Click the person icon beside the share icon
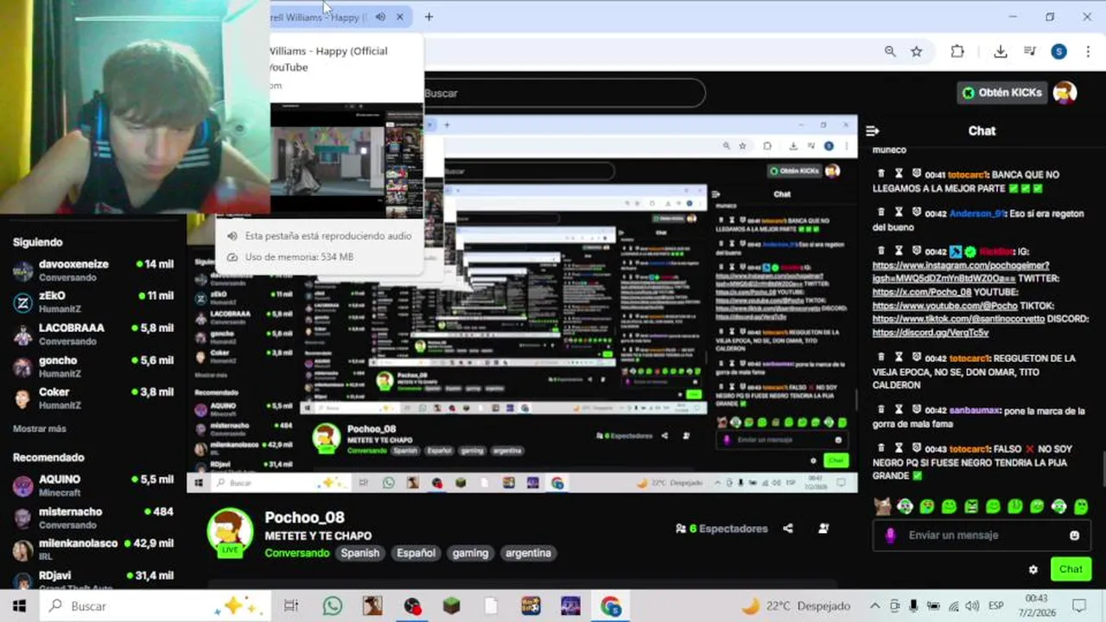Screen dimensions: 1106x622 tap(823, 529)
